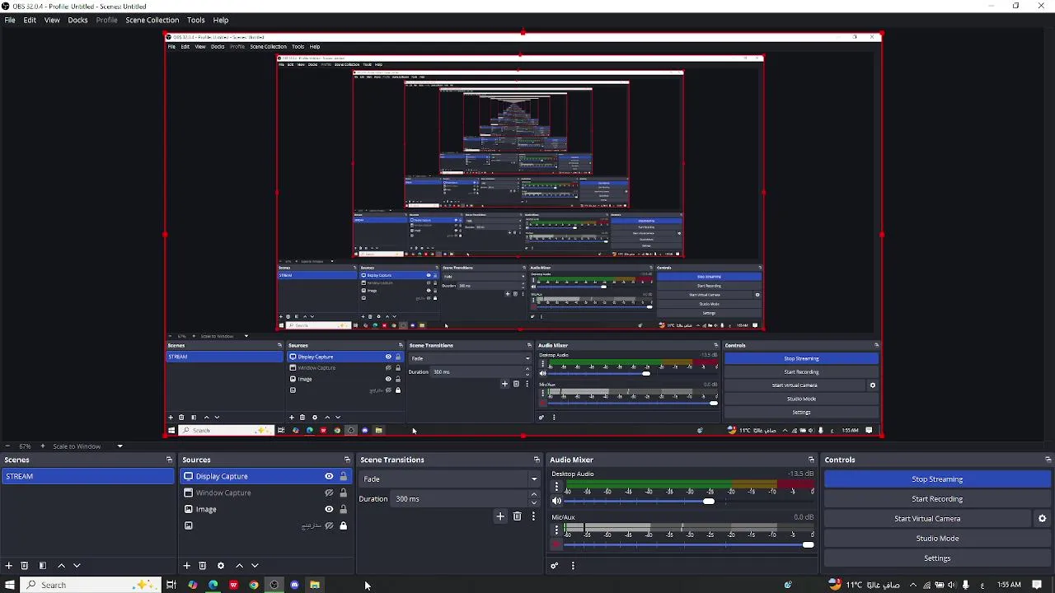Click the Stop Streaming button
The image size is (1055, 593).
tap(937, 479)
